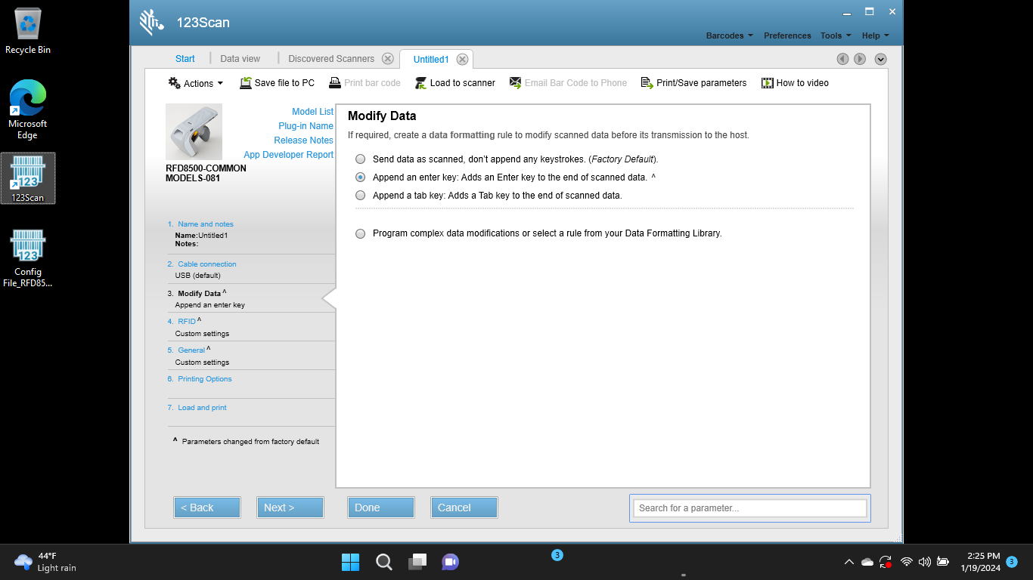Go to step 4 RFID

click(186, 322)
